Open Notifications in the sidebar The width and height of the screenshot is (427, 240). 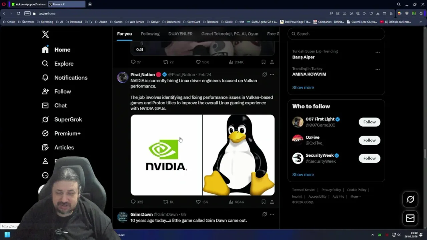point(64,78)
